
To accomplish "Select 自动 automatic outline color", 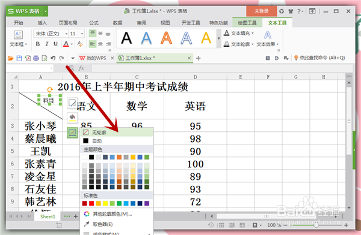I will tap(117, 141).
